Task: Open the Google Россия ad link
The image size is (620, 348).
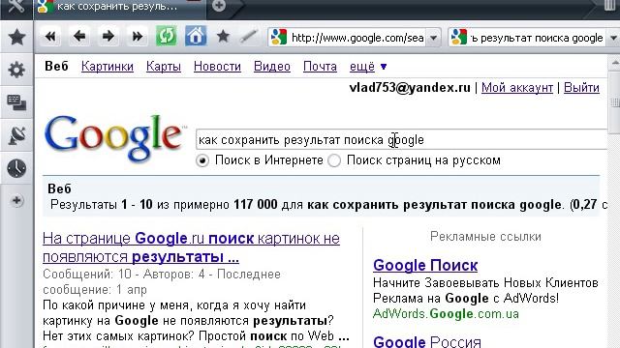Action: pyautogui.click(x=427, y=341)
